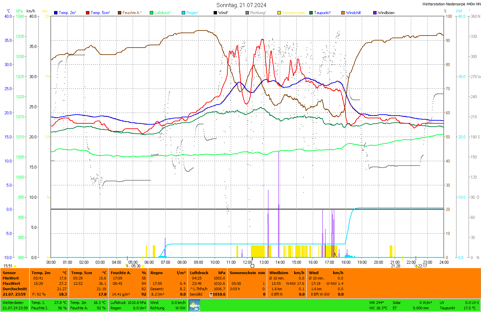Screen dimensions: 481x312
Task: Click the purple Windböen legend square
Action: coord(375,13)
